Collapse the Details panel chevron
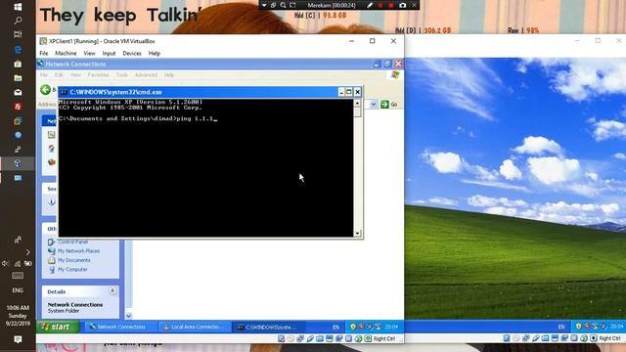 (x=112, y=291)
